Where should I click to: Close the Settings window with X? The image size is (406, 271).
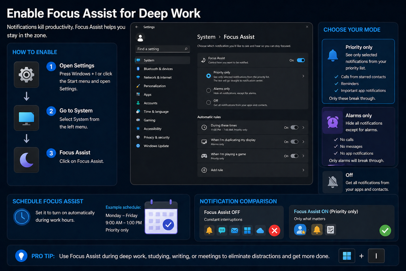[x=307, y=27]
